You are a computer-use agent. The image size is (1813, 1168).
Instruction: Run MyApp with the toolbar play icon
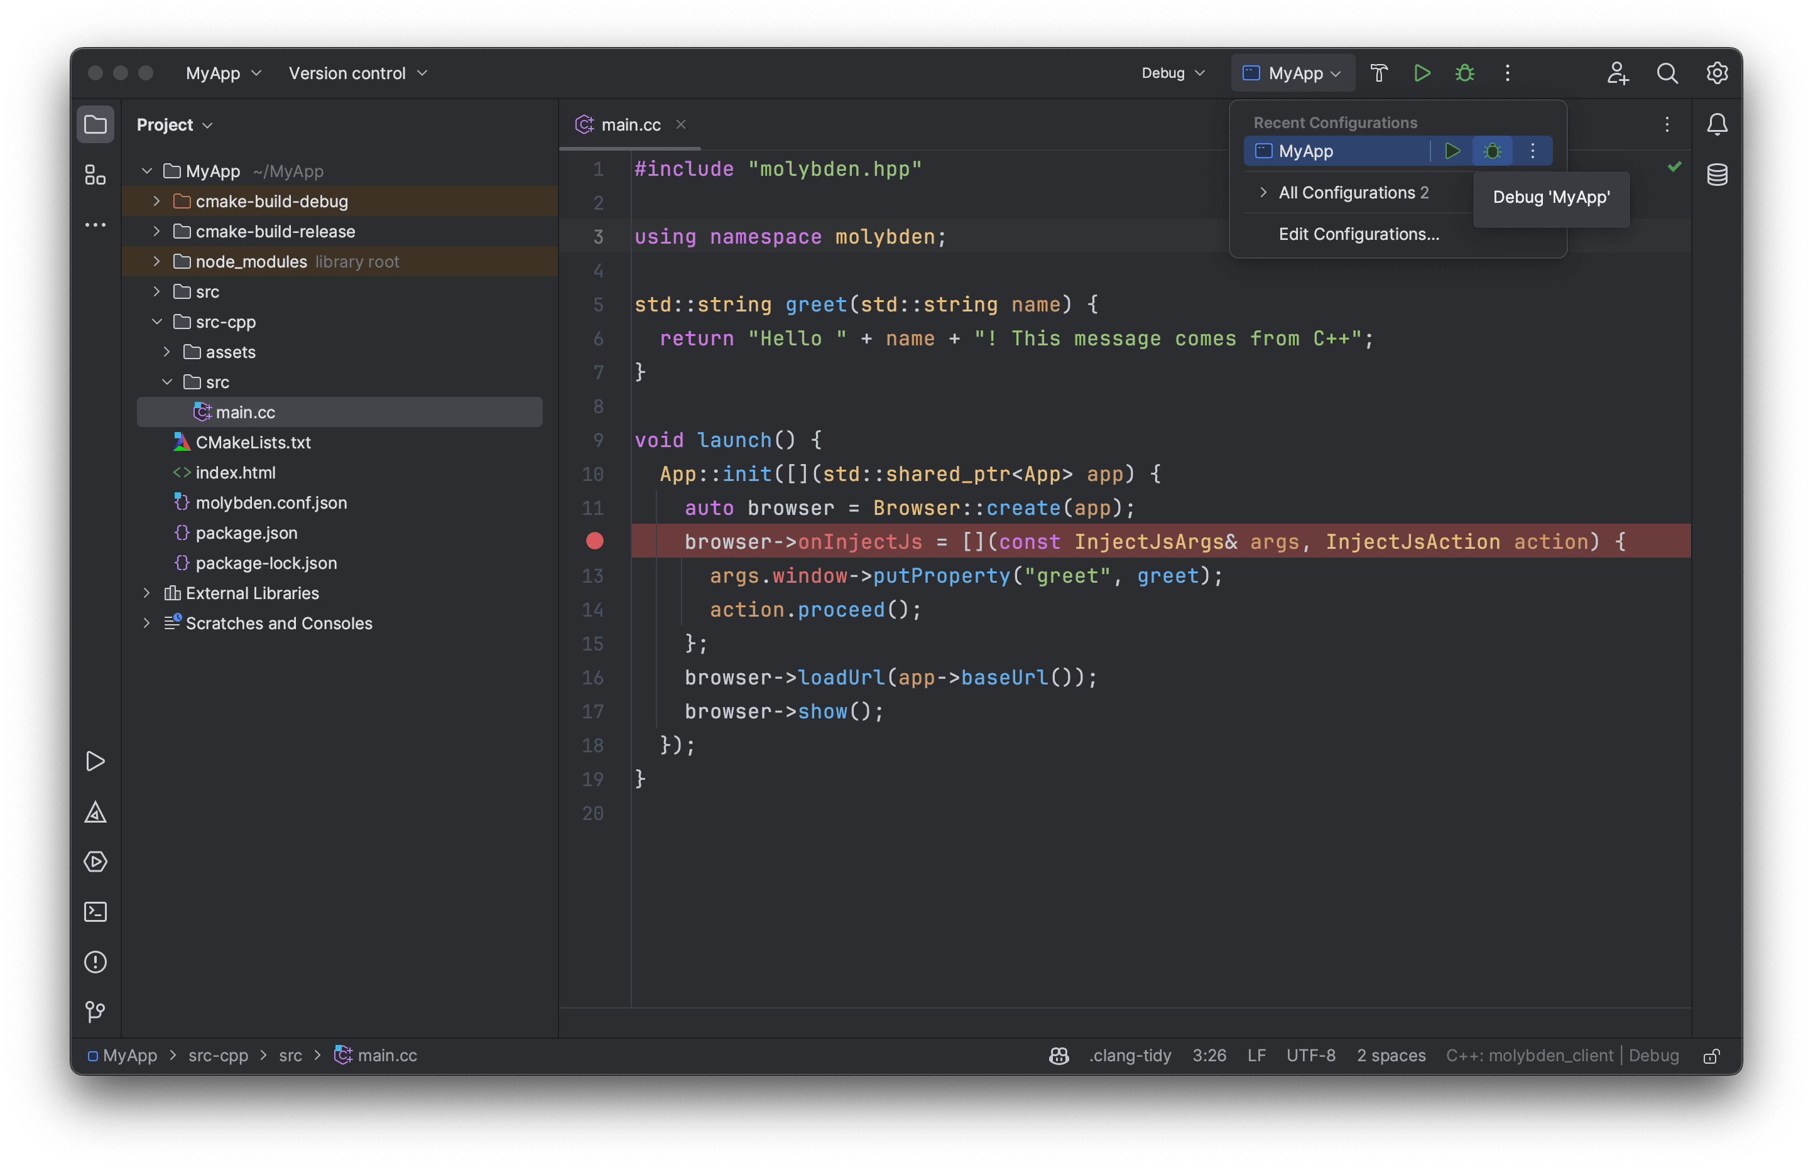[1422, 73]
